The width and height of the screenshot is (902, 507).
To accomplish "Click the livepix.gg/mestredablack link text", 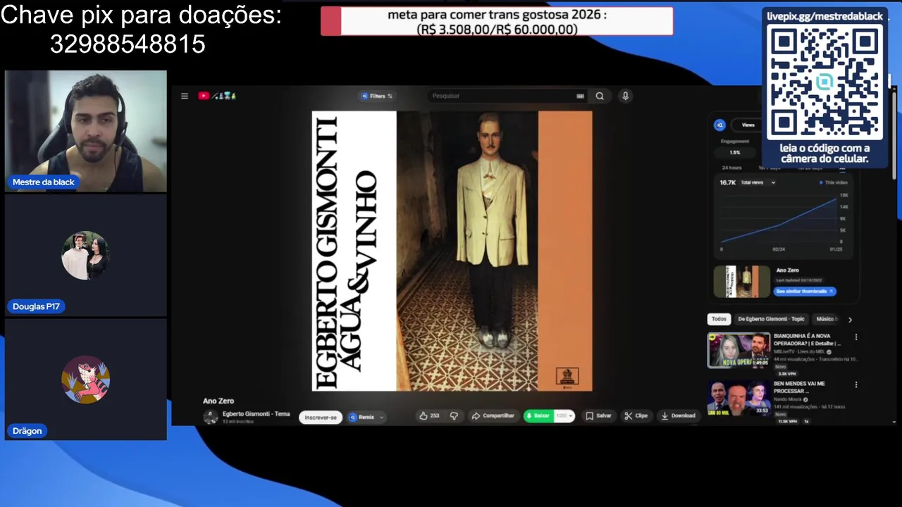I will tap(824, 15).
